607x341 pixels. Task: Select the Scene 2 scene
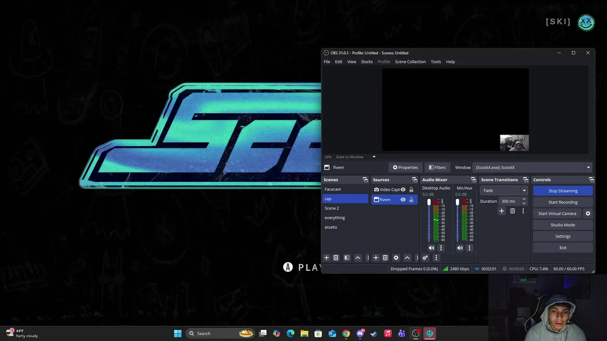pos(345,208)
